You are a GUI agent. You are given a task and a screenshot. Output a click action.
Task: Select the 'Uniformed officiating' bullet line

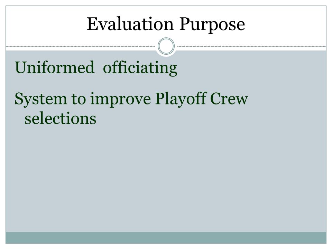(96, 68)
